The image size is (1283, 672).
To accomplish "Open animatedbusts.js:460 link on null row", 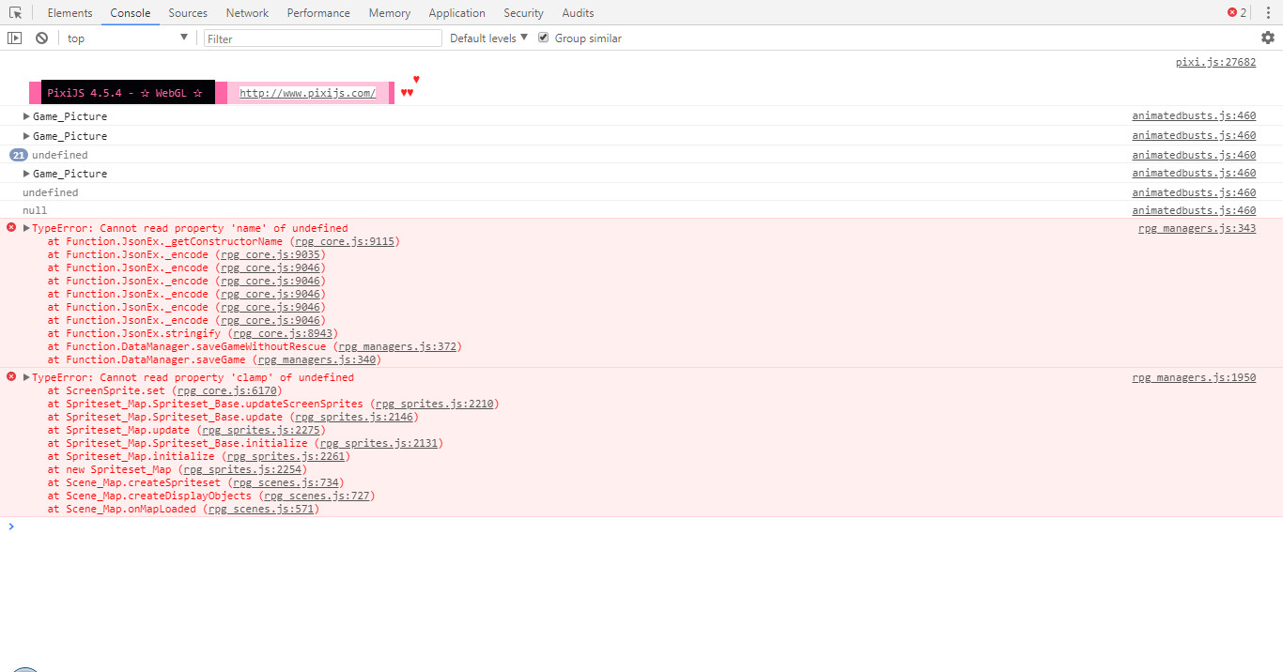I will (x=1194, y=210).
